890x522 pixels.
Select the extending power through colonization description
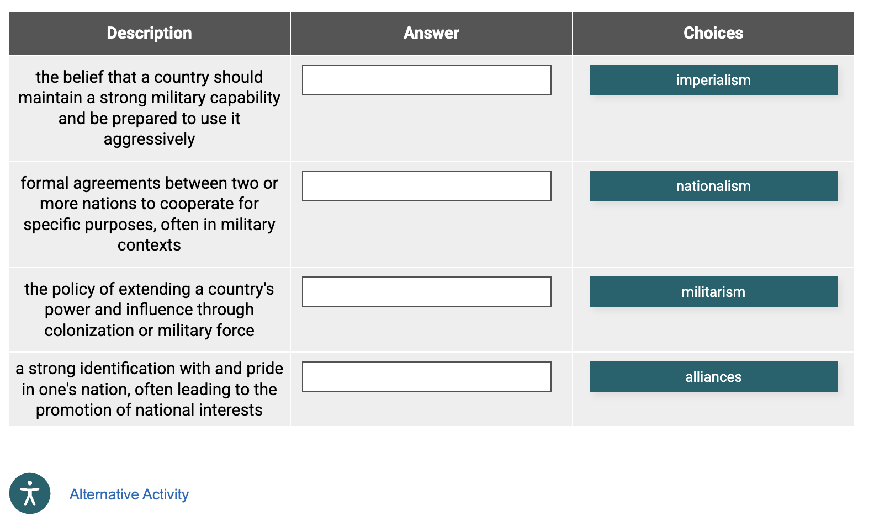[149, 310]
